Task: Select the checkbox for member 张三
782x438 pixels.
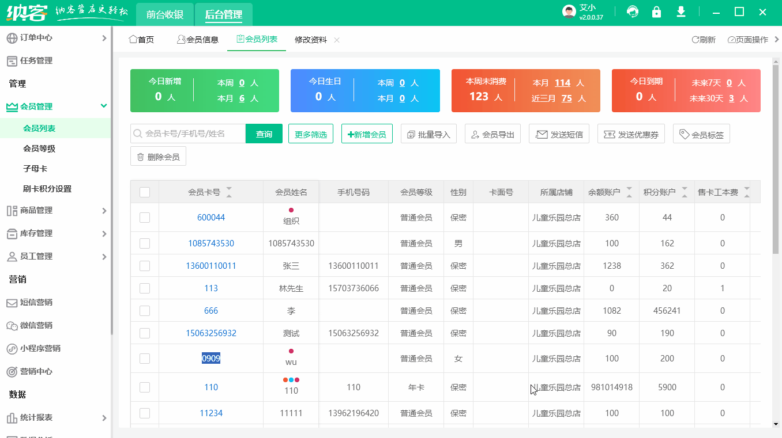Action: coord(145,265)
